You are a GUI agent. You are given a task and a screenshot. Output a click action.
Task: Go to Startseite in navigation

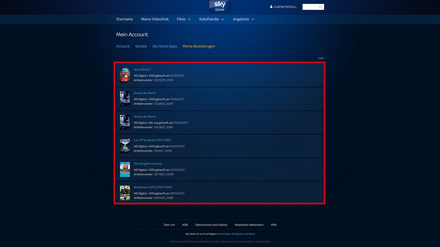click(125, 19)
